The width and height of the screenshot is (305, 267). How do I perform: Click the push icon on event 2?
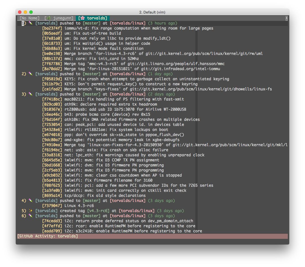tap(31, 74)
